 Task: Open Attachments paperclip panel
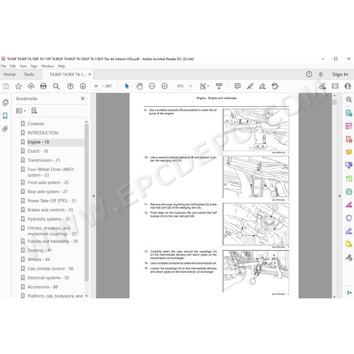coord(5,128)
